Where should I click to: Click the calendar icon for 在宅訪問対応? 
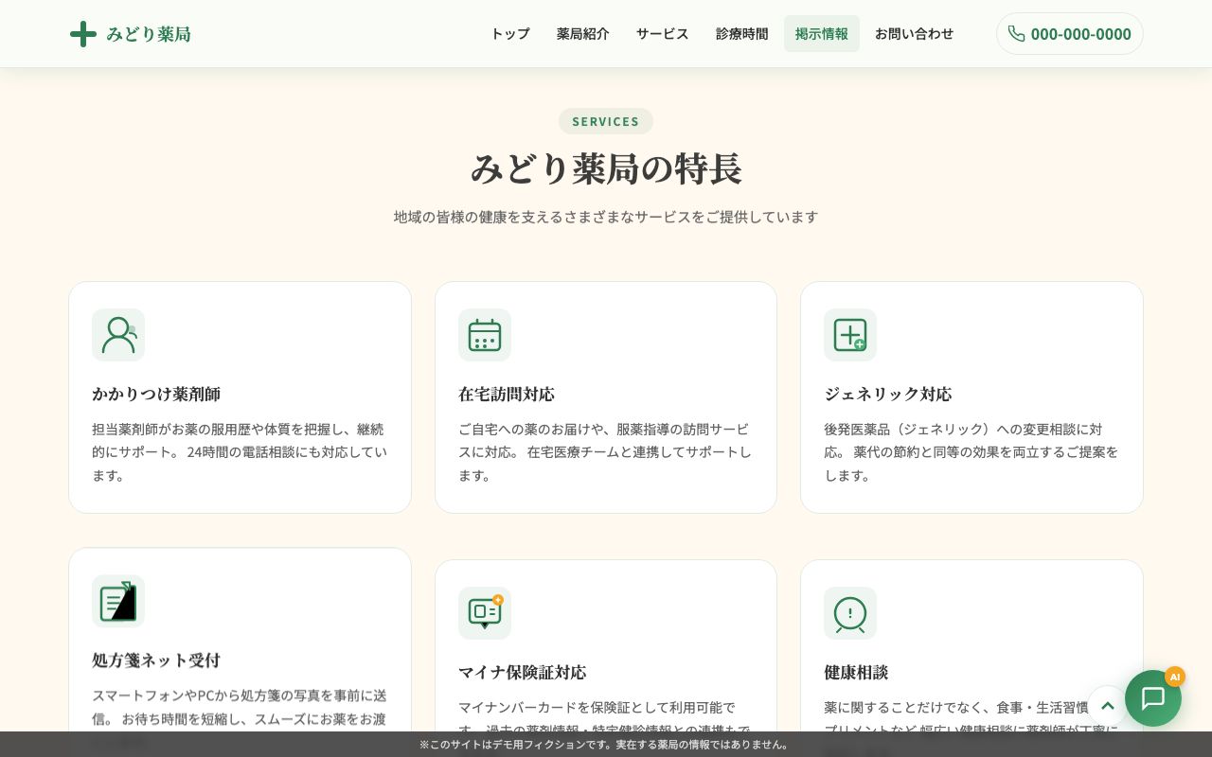pos(485,335)
